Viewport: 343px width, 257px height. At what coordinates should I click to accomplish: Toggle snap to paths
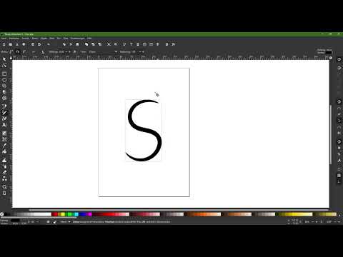pyautogui.click(x=339, y=109)
